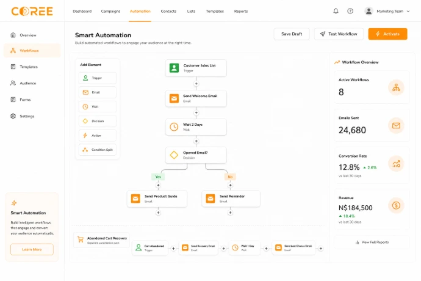Screen dimensions: 421x281
Task: Add an Action element from palette
Action: point(98,136)
